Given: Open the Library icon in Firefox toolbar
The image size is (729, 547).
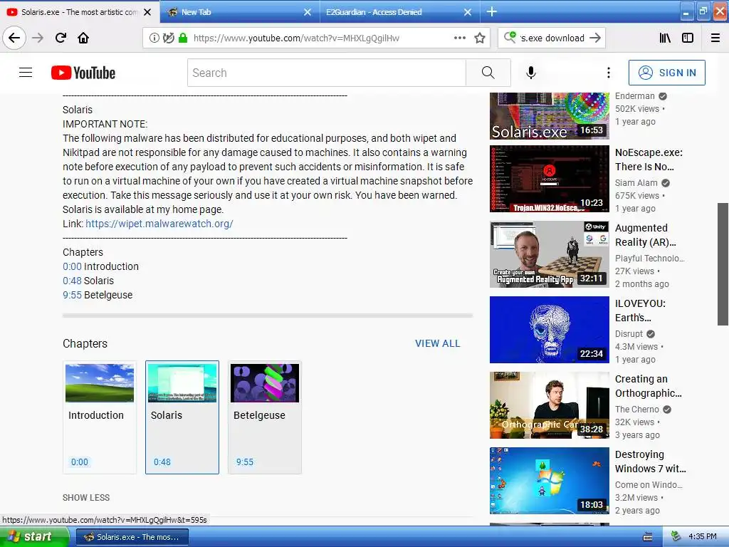Looking at the screenshot, I should 665,38.
